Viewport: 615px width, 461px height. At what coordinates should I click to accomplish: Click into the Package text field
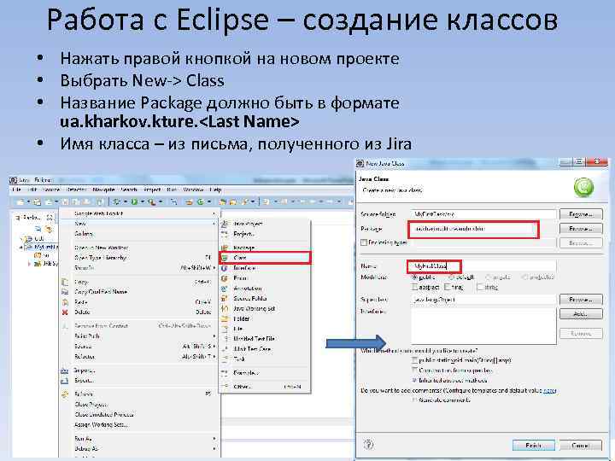[473, 229]
